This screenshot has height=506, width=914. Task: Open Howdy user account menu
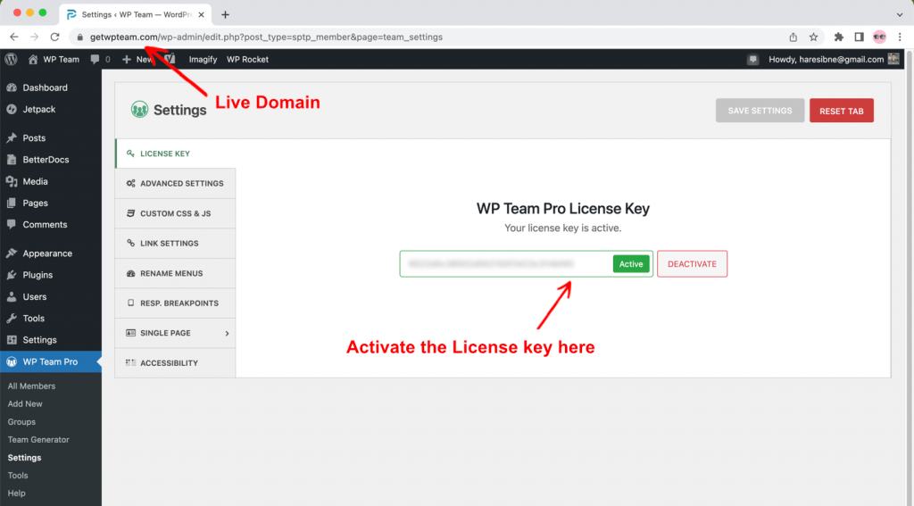[834, 60]
